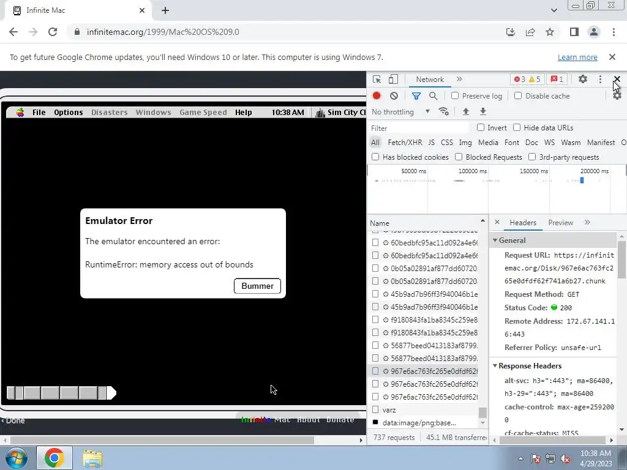The image size is (627, 470).
Task: Collapse the General headers section
Action: pyautogui.click(x=495, y=240)
